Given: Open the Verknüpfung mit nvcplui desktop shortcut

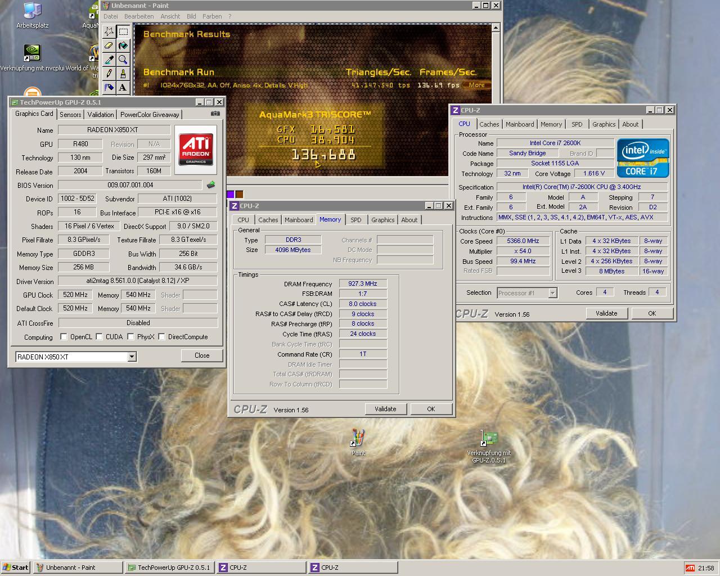Looking at the screenshot, I should tap(32, 58).
